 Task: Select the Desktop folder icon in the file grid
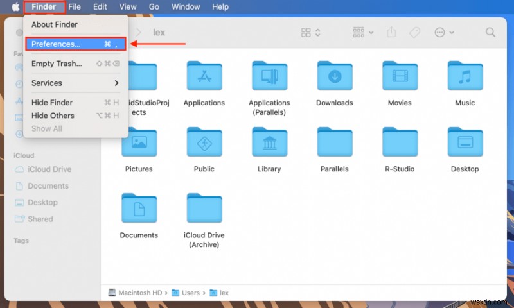(x=465, y=142)
